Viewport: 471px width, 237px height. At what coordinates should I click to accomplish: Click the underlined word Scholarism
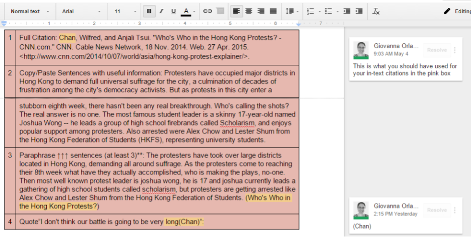(237, 123)
